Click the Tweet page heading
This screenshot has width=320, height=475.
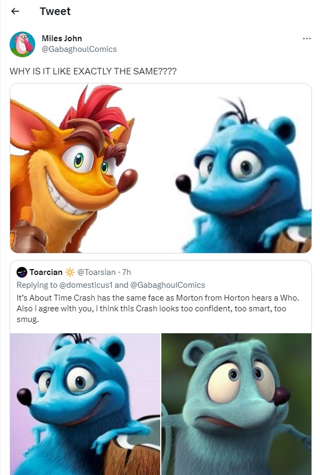[55, 11]
